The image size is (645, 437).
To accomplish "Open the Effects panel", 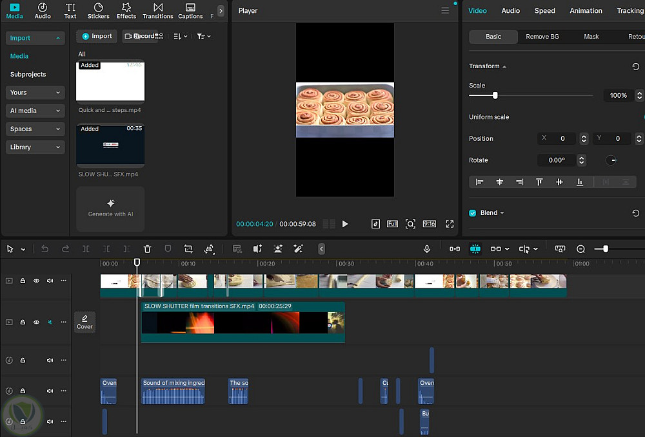I will (126, 10).
